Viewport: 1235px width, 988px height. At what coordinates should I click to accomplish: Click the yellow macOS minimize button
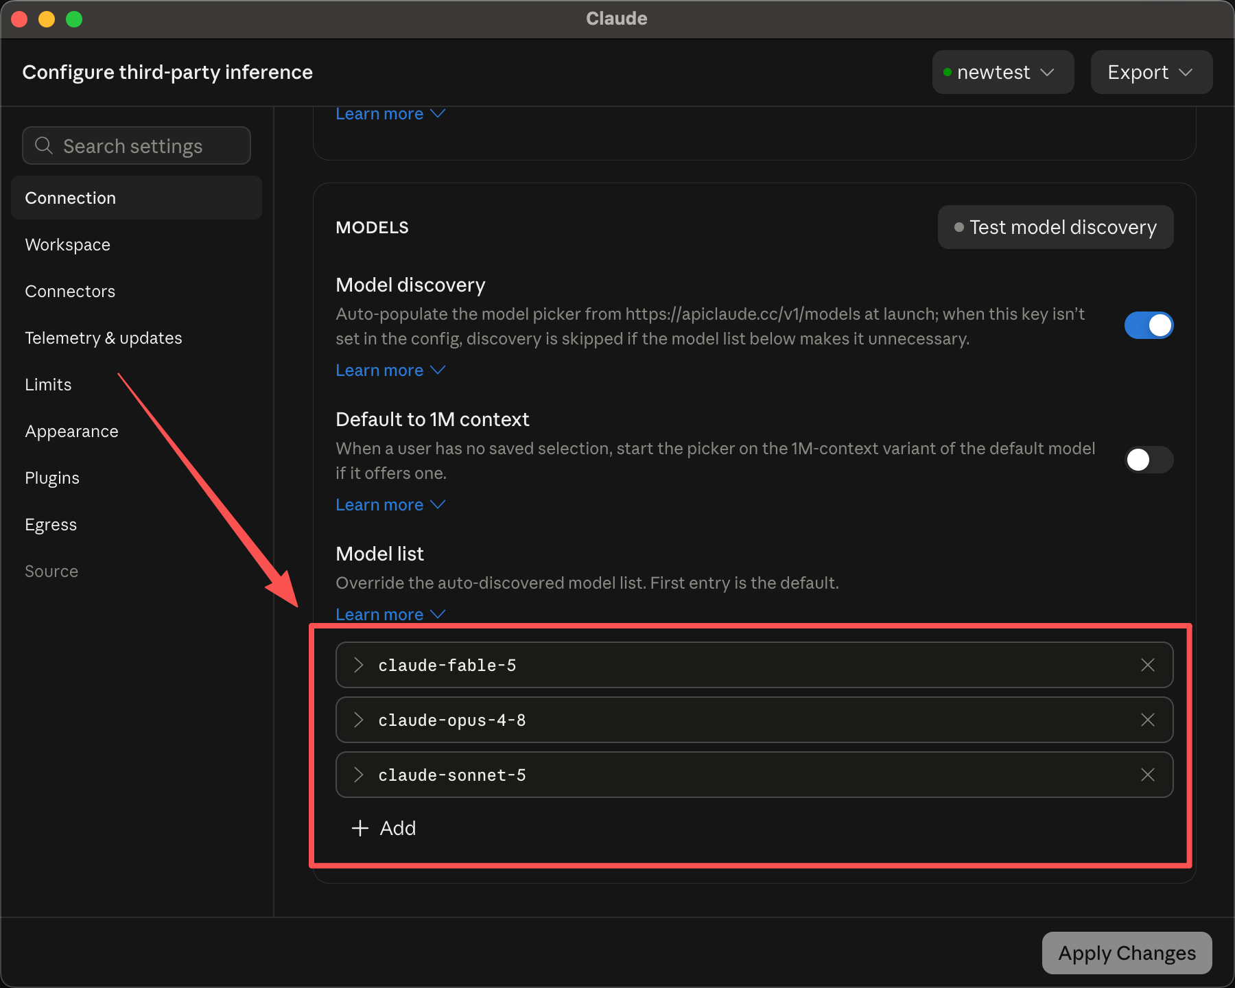pyautogui.click(x=47, y=19)
